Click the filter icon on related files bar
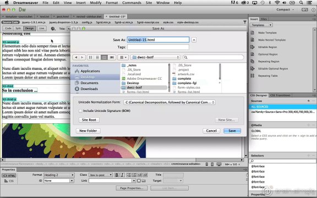 [x=244, y=22]
